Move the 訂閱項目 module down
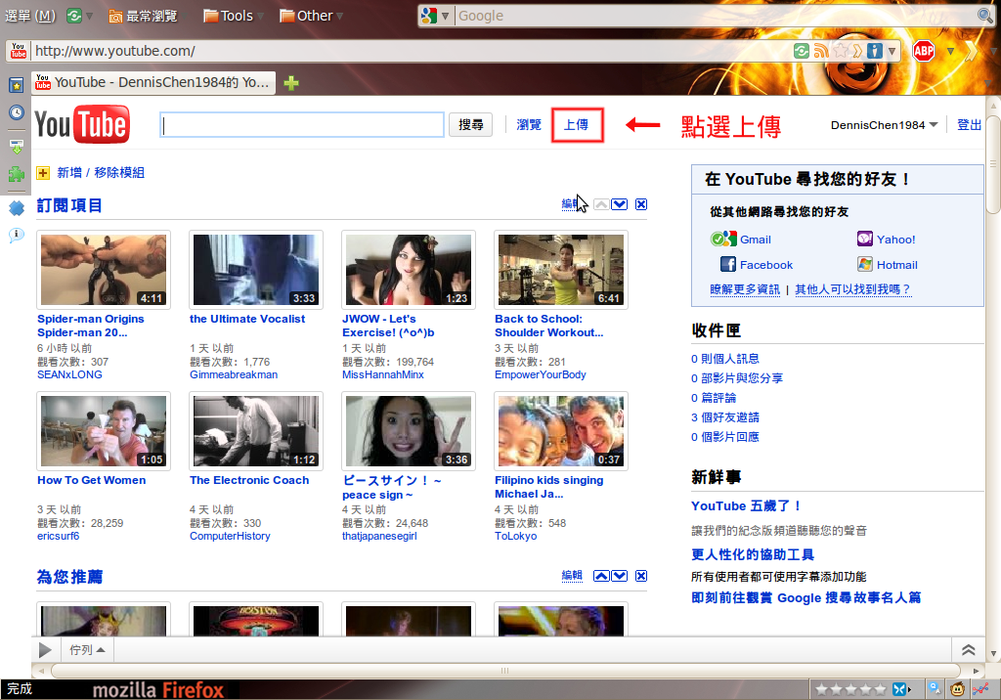The height and width of the screenshot is (700, 1001). tap(619, 204)
